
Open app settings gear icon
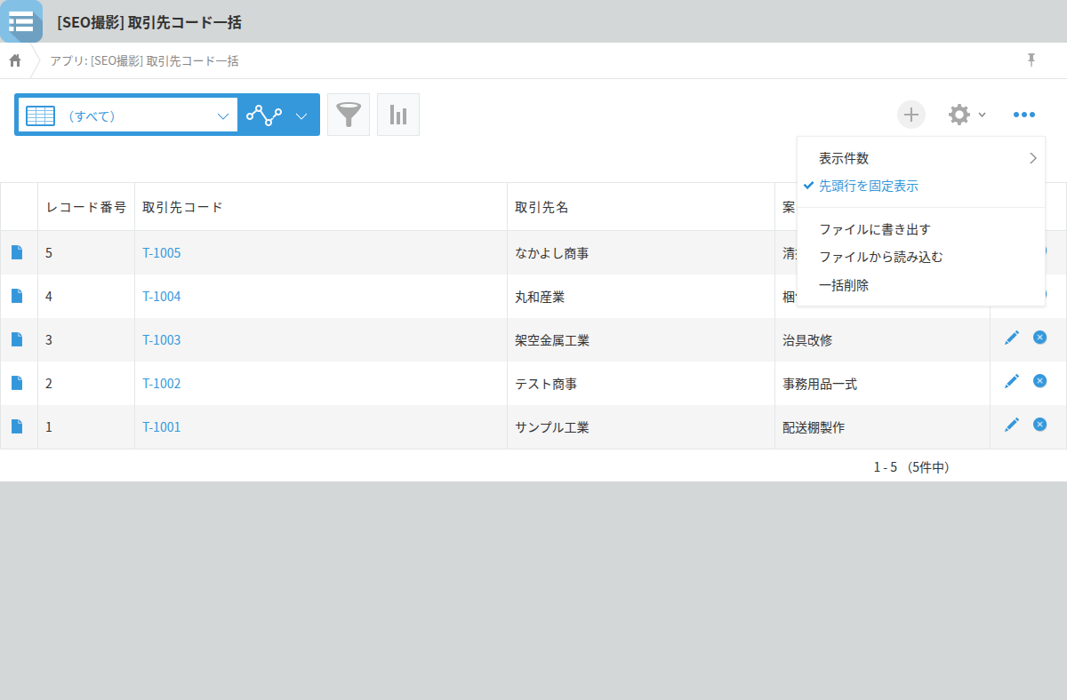[959, 115]
